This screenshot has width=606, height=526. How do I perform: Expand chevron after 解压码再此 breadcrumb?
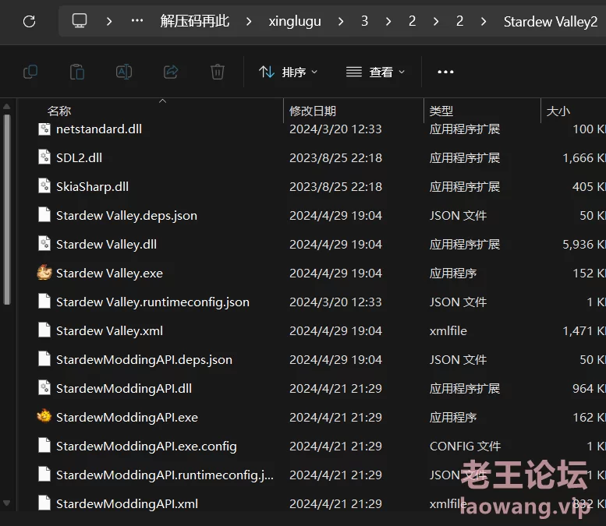click(x=249, y=21)
